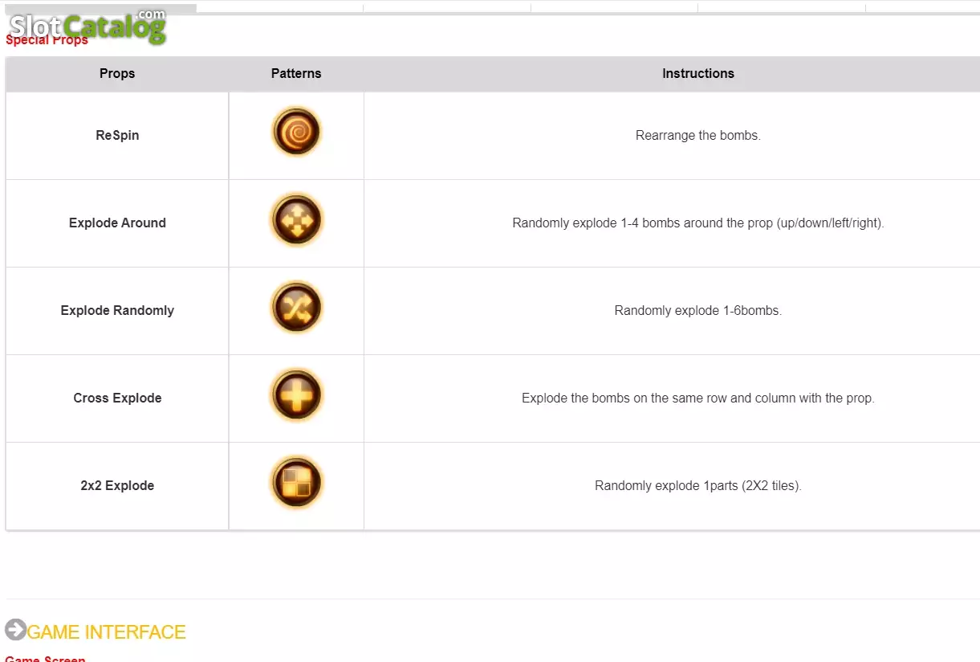This screenshot has height=662, width=980.
Task: Click the arrow icon beside GAME INTERFACE
Action: coord(15,630)
